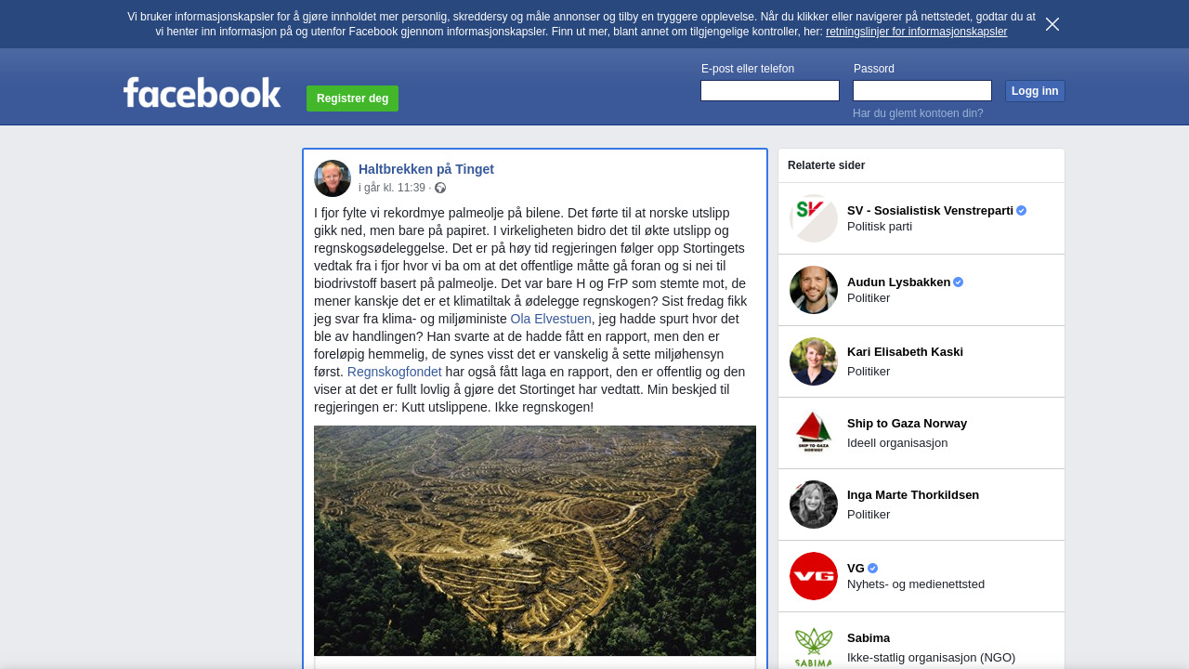
Task: Open the Facebook logo home link
Action: click(202, 92)
